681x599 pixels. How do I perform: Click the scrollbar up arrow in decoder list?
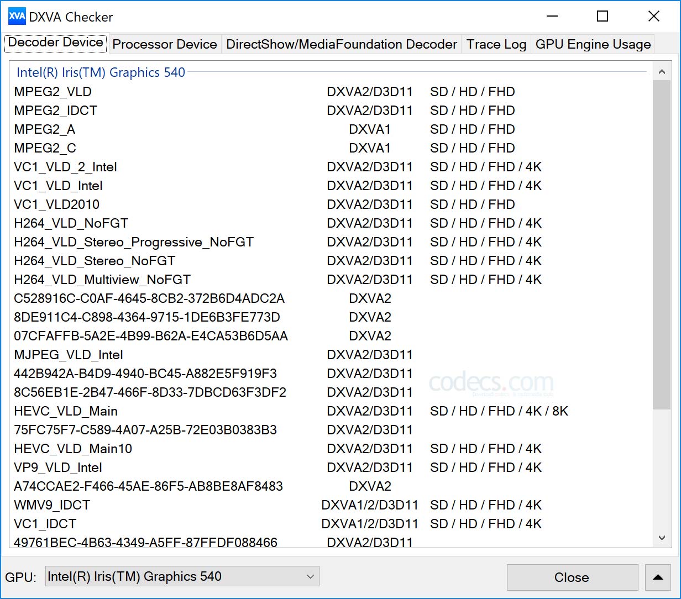click(662, 71)
